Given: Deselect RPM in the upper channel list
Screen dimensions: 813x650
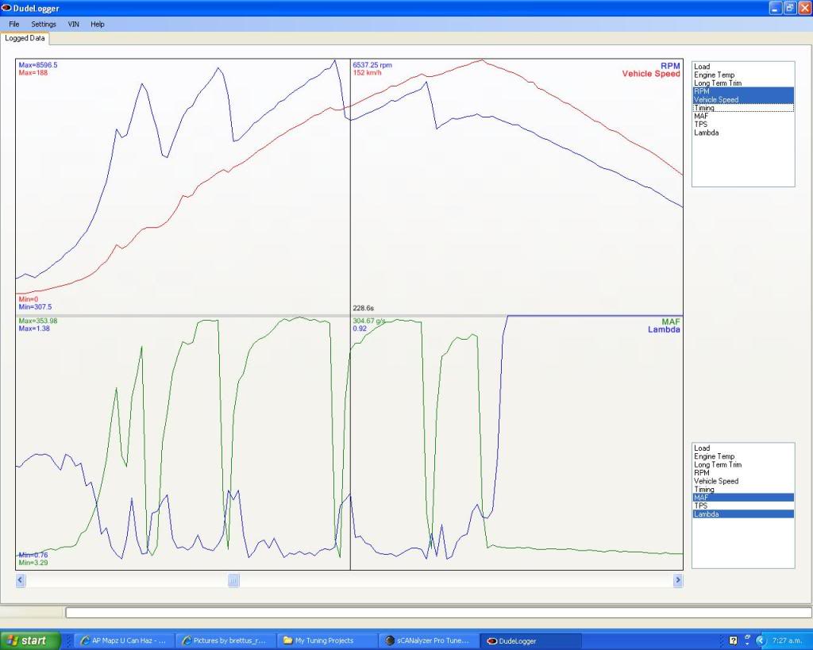Looking at the screenshot, I should tap(742, 91).
